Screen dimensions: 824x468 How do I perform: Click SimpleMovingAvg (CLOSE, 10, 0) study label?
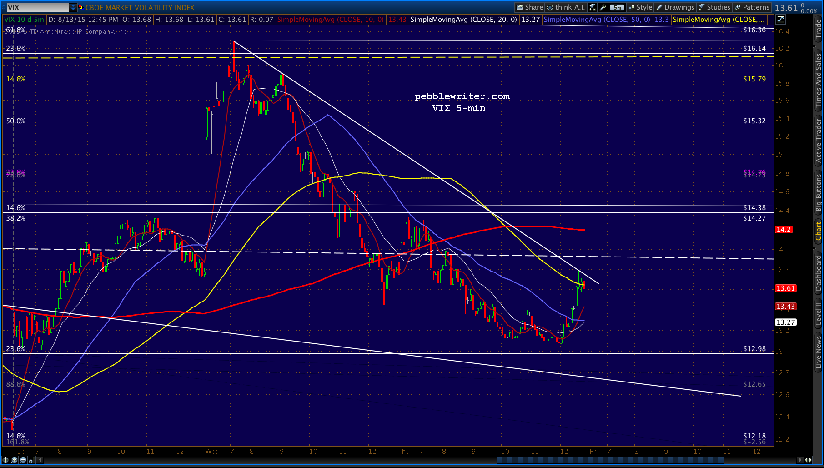click(331, 20)
